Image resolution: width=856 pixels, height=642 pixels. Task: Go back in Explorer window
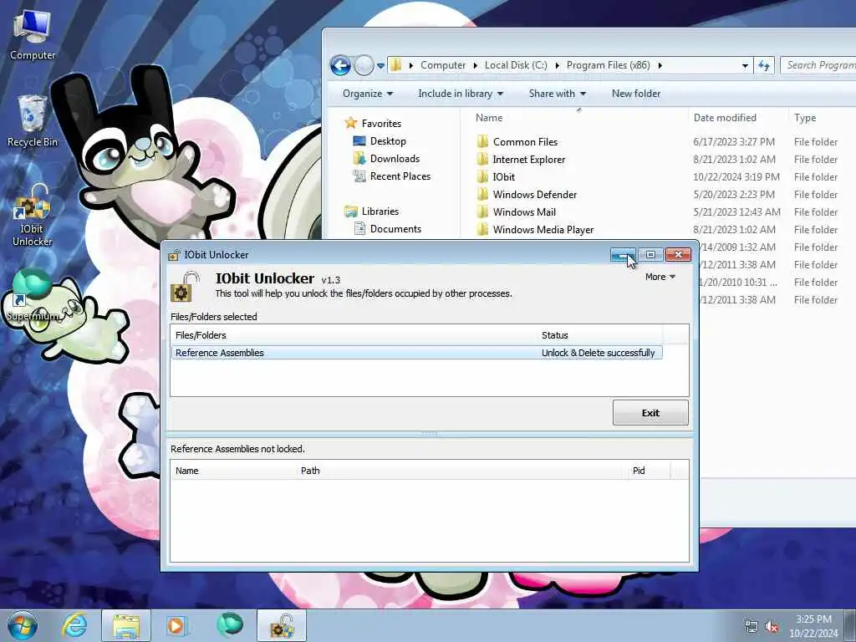click(x=340, y=65)
